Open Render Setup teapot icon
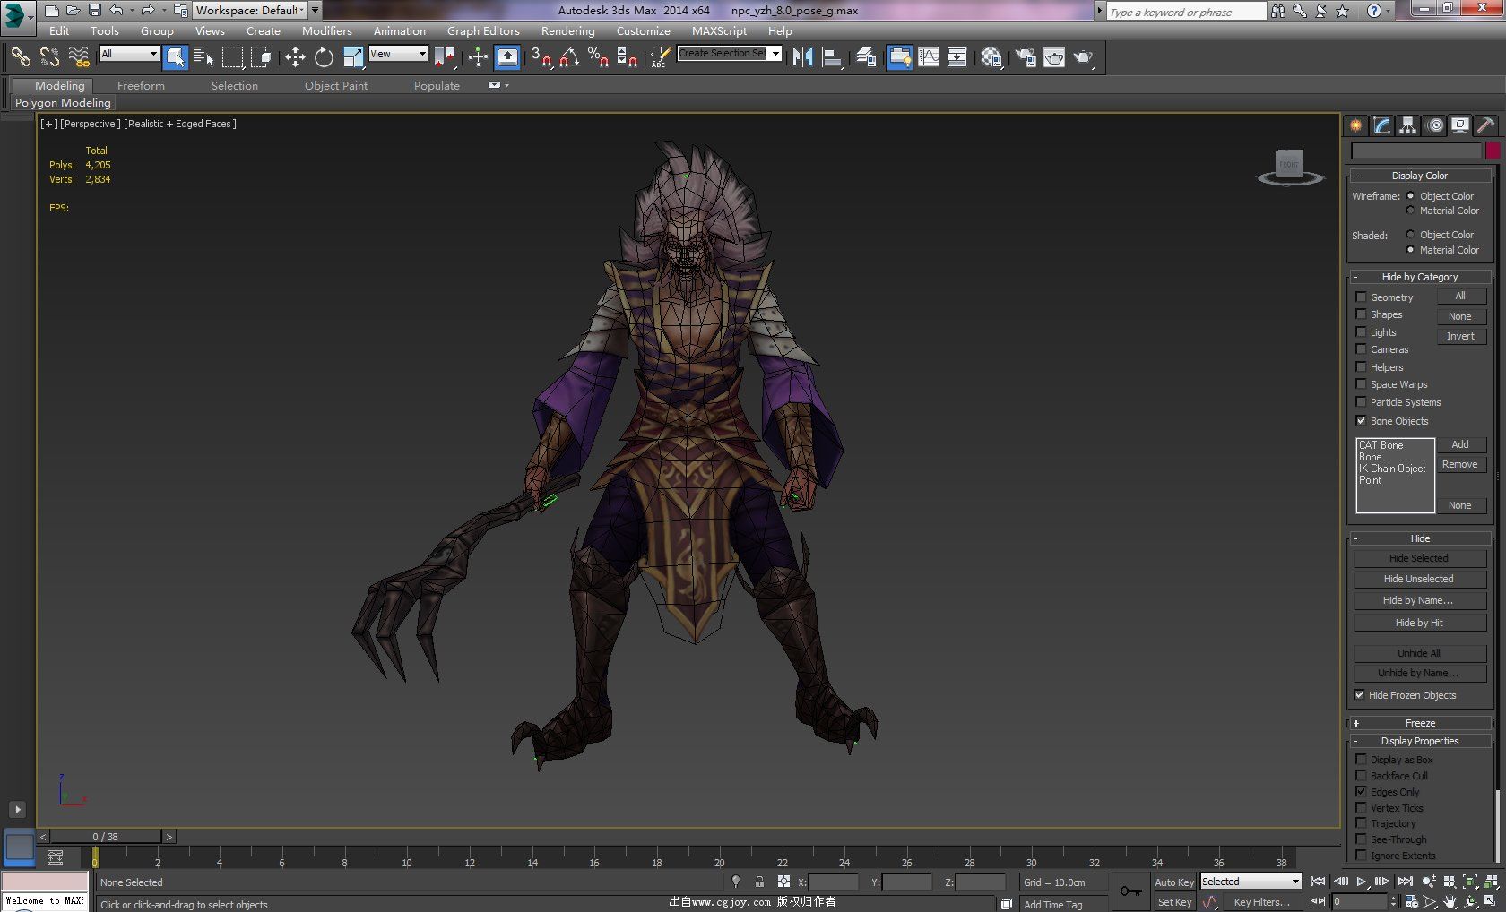 (x=1025, y=57)
